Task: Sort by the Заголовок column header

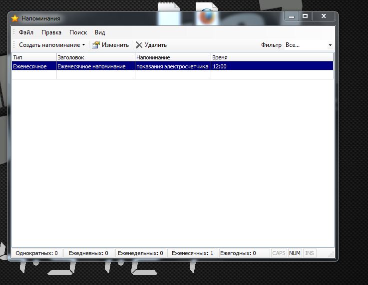Action: tap(95, 57)
